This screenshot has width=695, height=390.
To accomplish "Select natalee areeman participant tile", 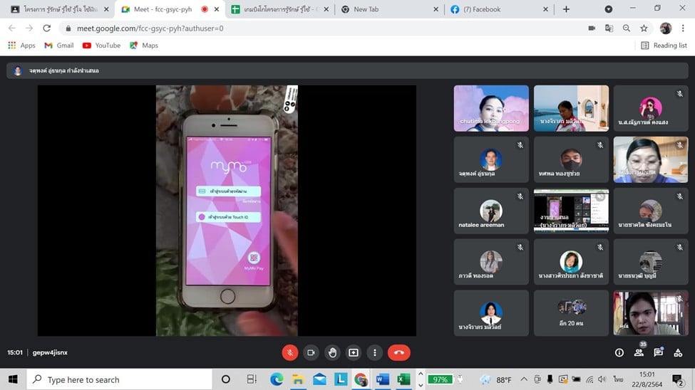I will 491,211.
